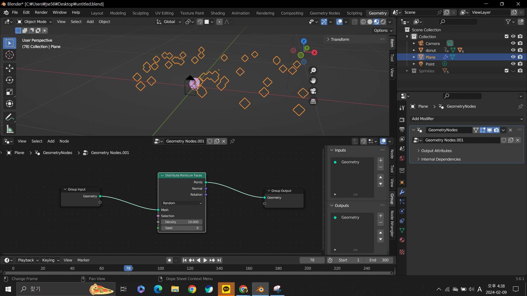Open the Object Mode dropdown

pos(34,22)
